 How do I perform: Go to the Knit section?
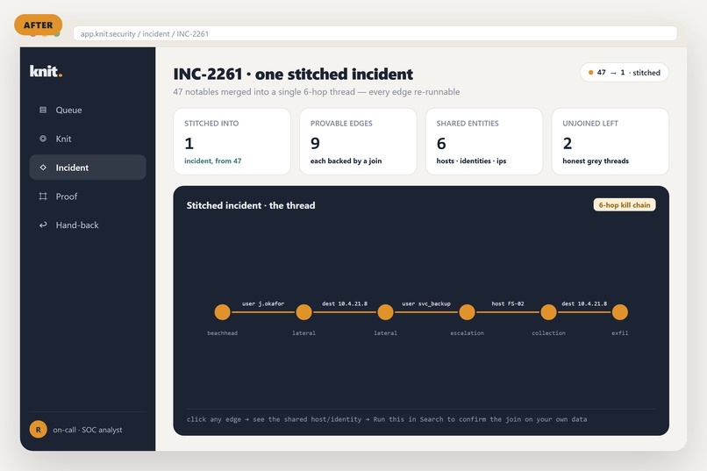click(x=88, y=139)
